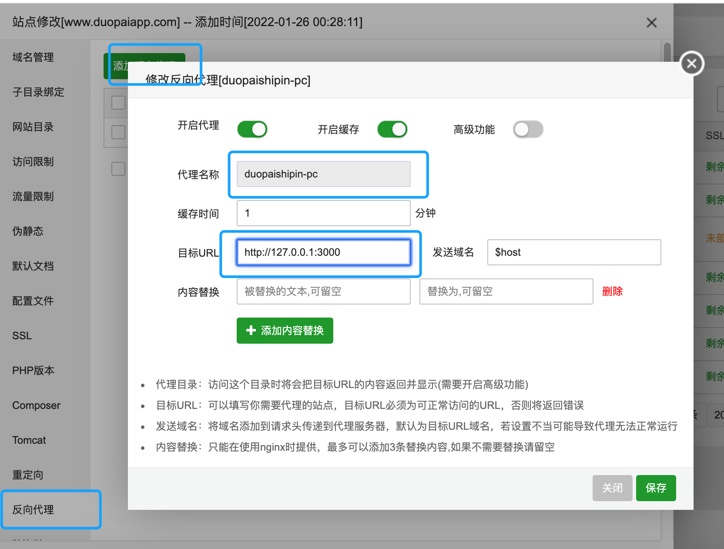The height and width of the screenshot is (549, 724).
Task: Select the 重定向 sidebar item
Action: (x=27, y=475)
